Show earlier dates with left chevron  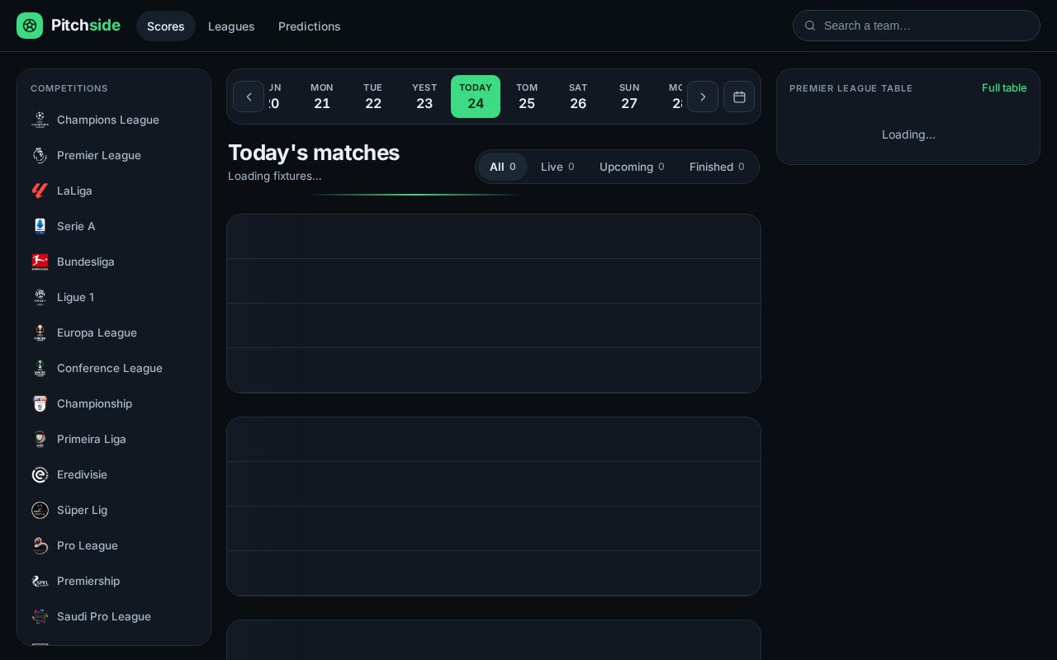click(249, 97)
